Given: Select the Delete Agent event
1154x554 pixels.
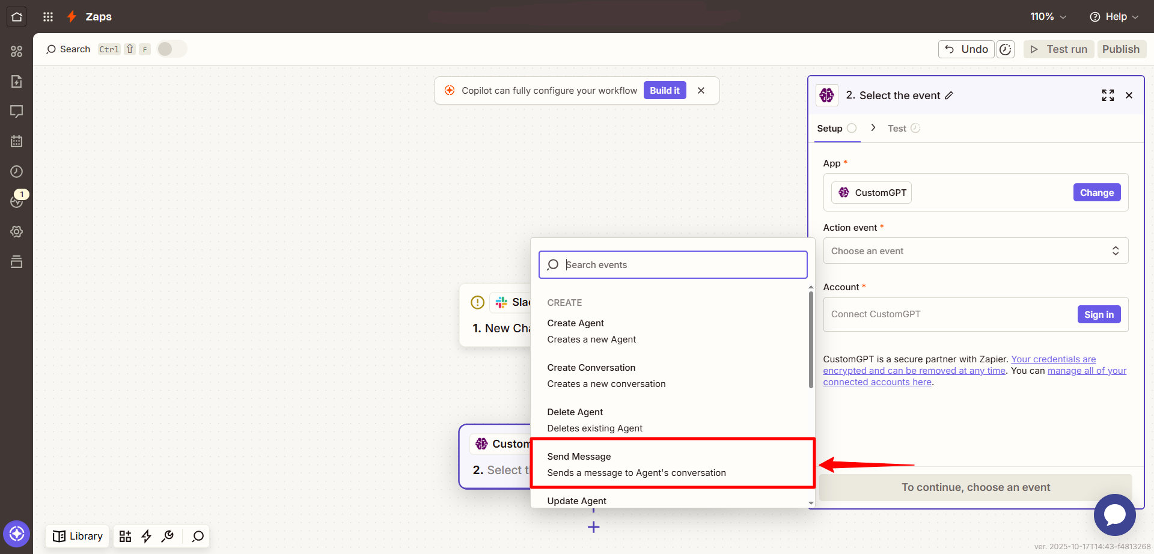Looking at the screenshot, I should [x=670, y=420].
